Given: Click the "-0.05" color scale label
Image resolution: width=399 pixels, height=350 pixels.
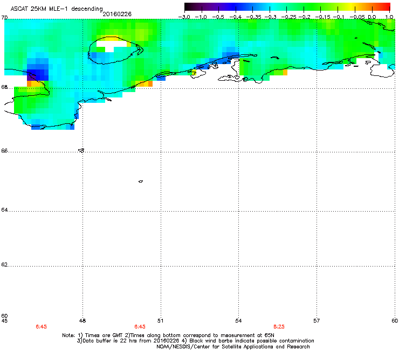Looking at the screenshot, I should [x=357, y=17].
